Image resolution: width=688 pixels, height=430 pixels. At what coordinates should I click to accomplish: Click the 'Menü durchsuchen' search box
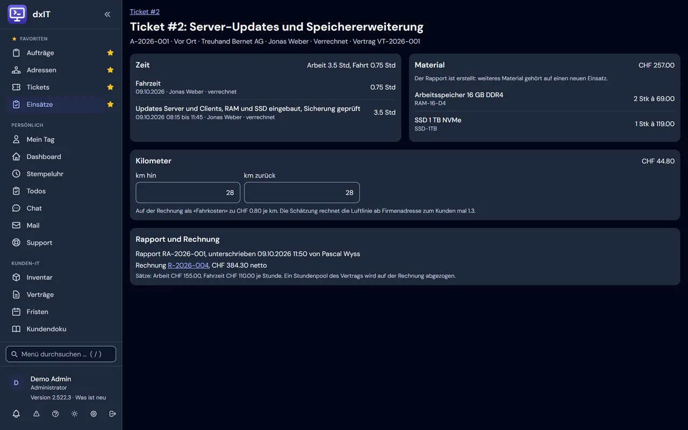61,354
